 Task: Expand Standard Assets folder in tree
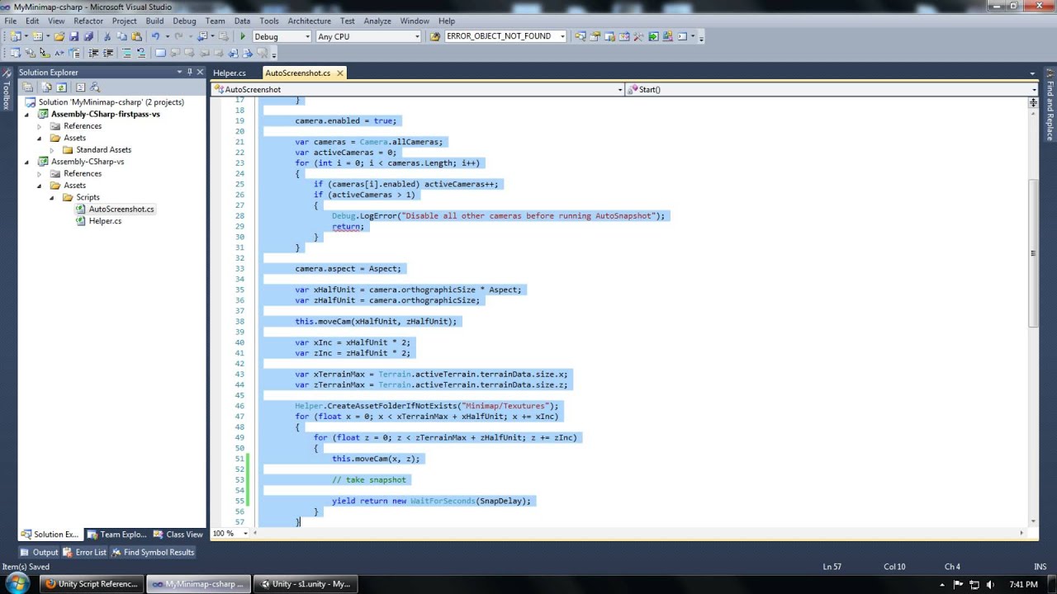click(x=51, y=150)
